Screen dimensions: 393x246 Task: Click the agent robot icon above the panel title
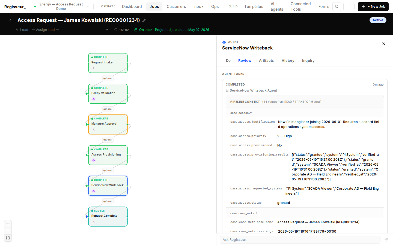click(224, 42)
